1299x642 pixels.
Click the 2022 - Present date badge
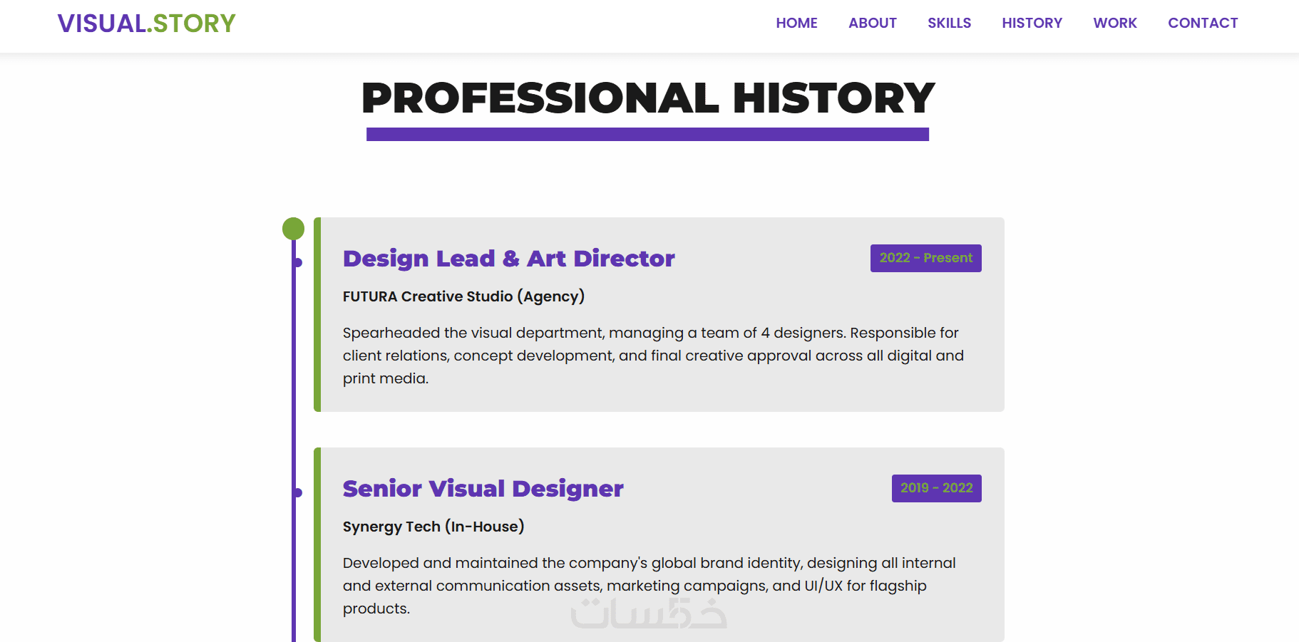click(925, 258)
